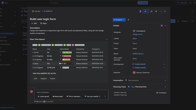This screenshot has width=196, height=110.
Task: Click the purple lock restriction icon
Action: 140,11
